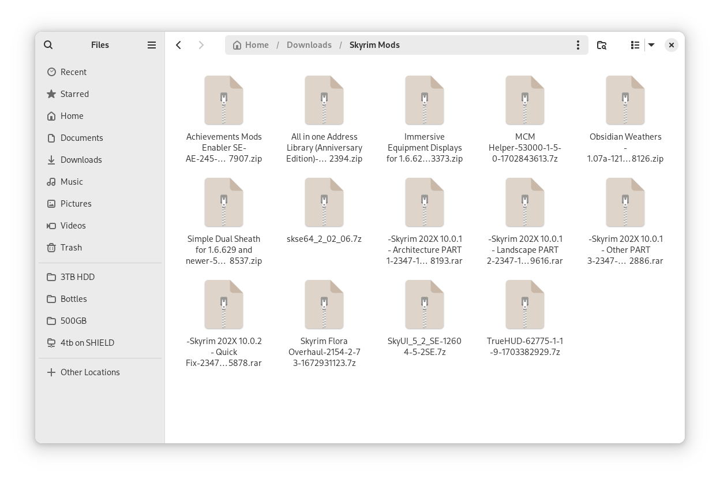The image size is (720, 482).
Task: Open the search icon in Files sidebar
Action: pos(48,45)
